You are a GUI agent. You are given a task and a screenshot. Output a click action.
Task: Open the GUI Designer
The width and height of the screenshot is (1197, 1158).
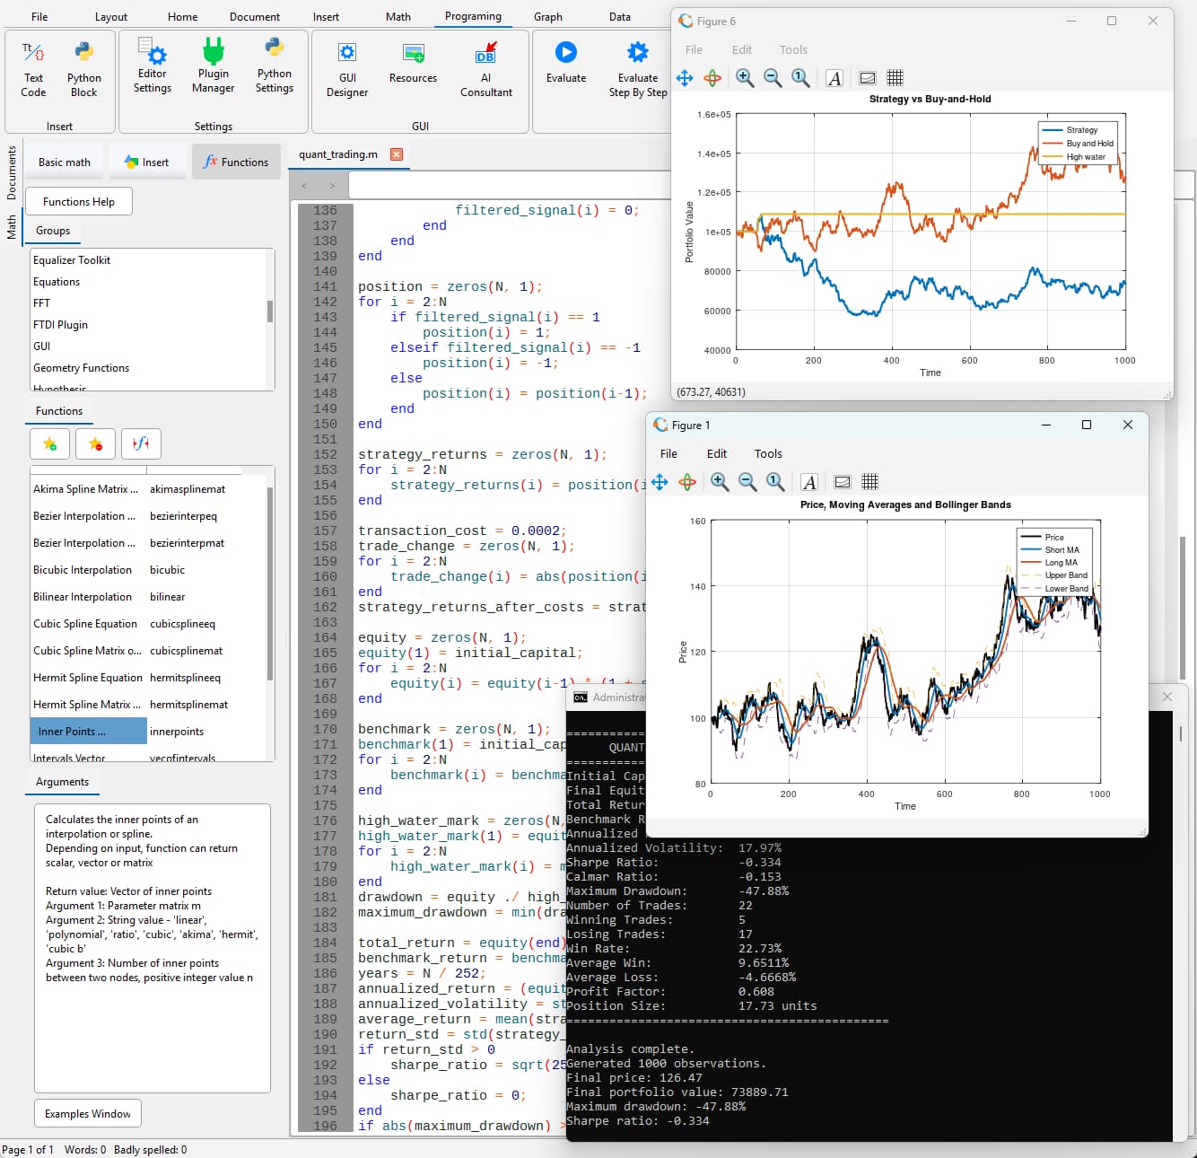tap(347, 70)
